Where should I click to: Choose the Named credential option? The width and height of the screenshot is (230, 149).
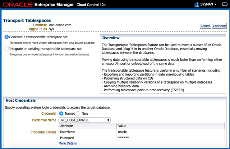61,113
